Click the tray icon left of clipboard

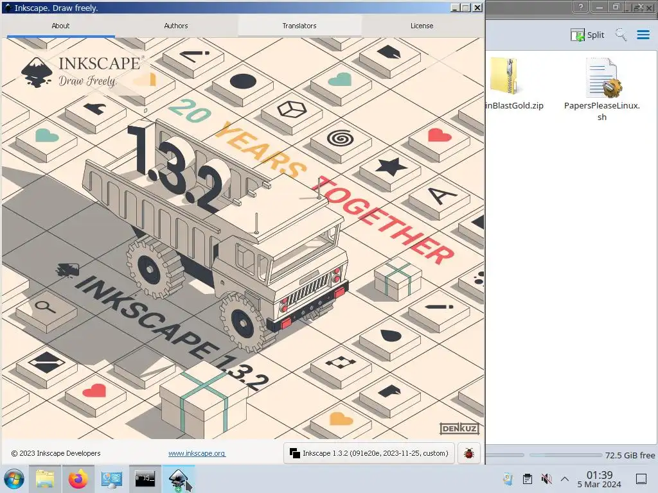click(x=508, y=479)
